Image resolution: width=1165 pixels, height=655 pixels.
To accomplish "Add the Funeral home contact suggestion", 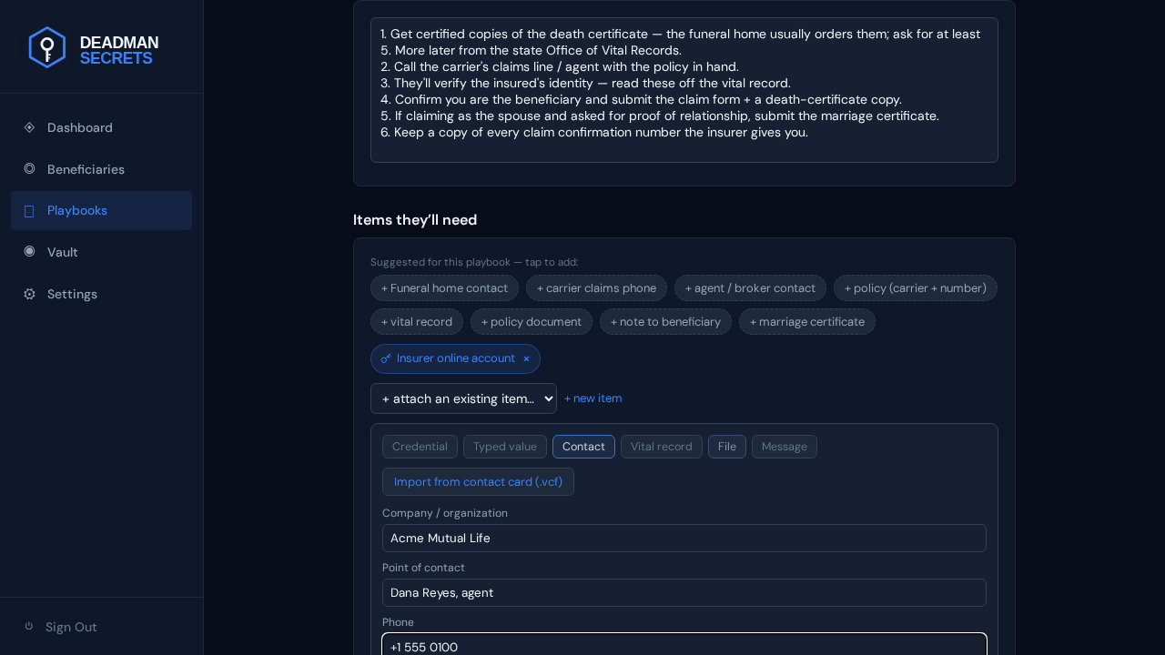I will [x=444, y=288].
